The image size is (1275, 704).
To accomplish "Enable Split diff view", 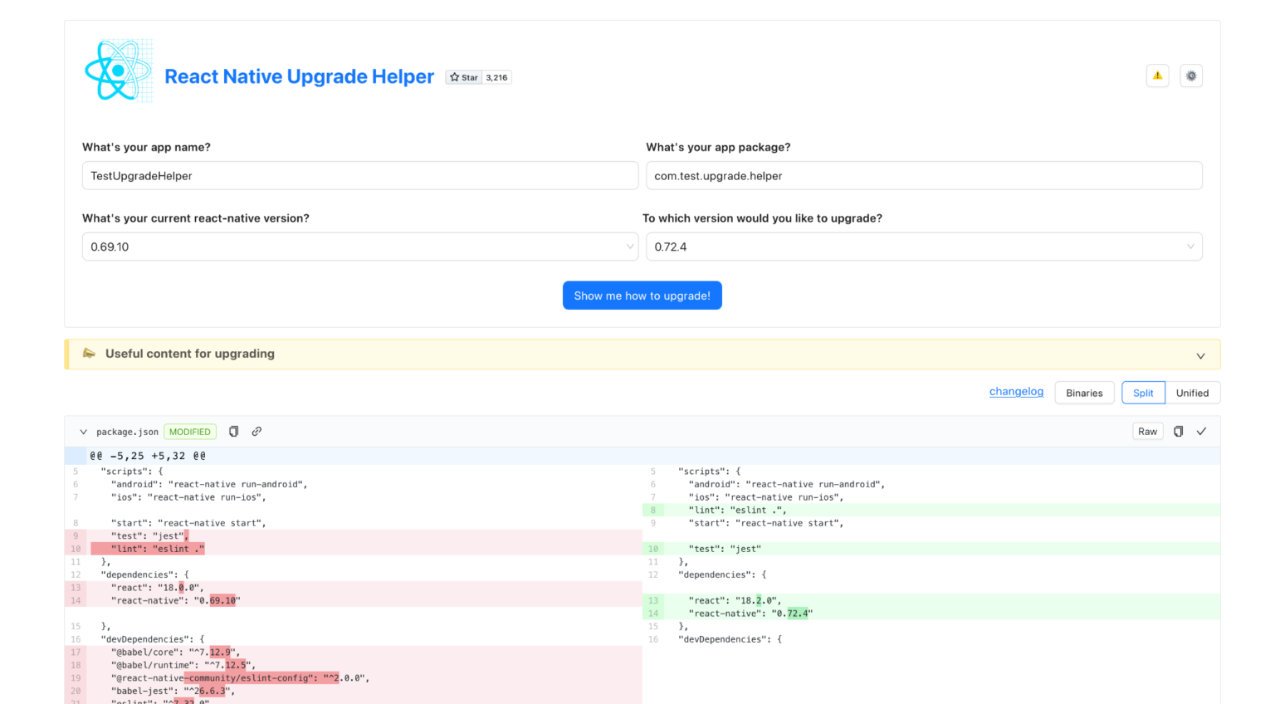I will pyautogui.click(x=1143, y=392).
